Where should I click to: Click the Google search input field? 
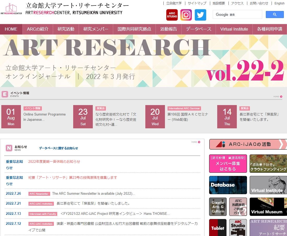coord(237,15)
